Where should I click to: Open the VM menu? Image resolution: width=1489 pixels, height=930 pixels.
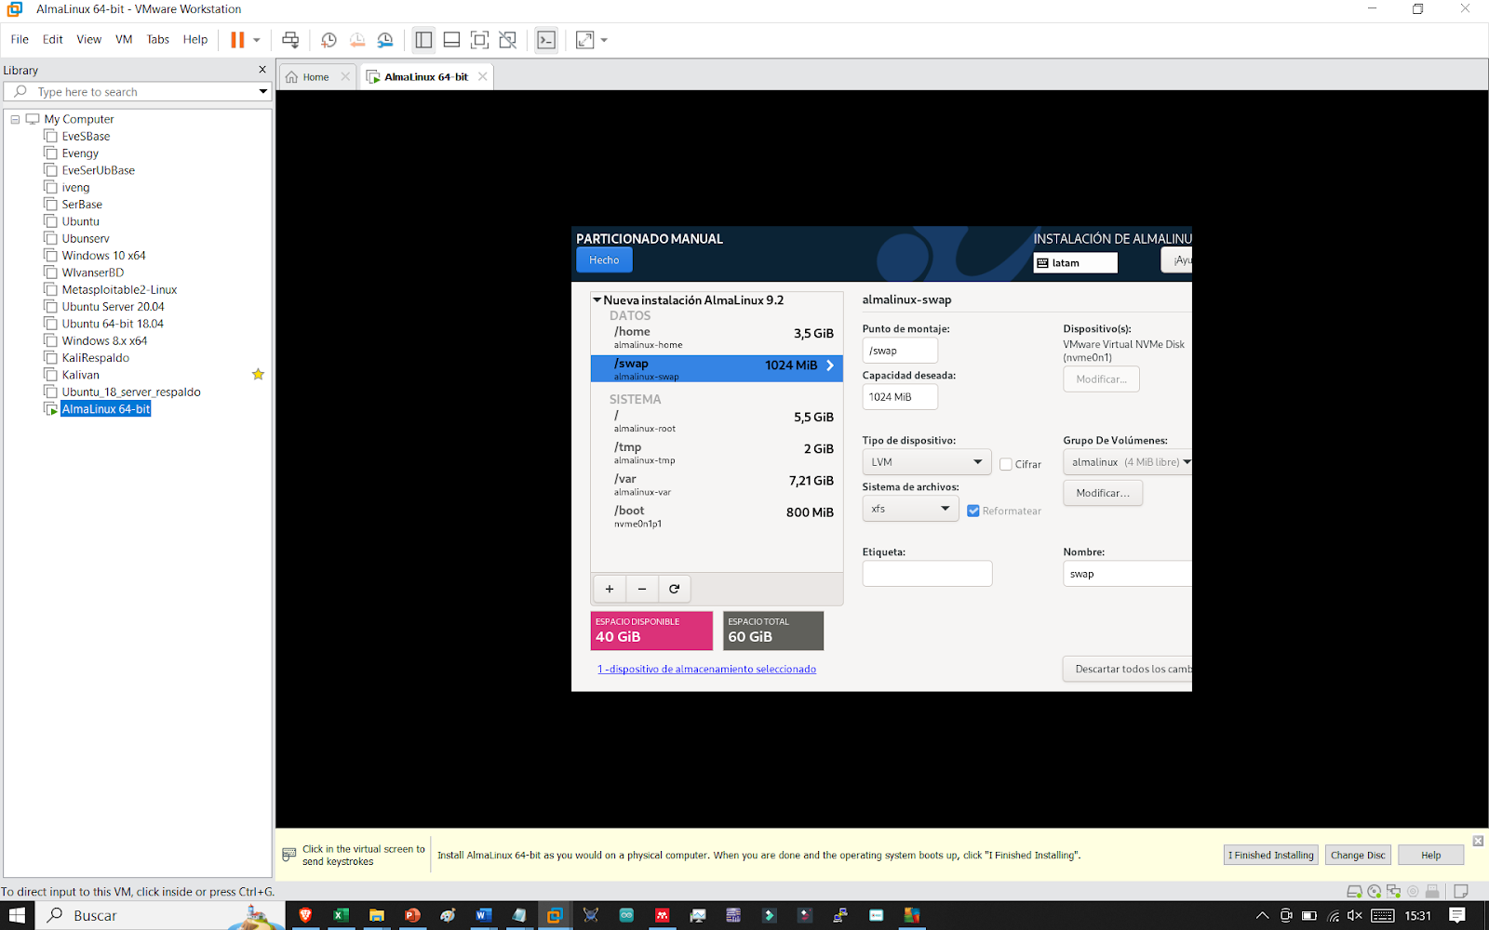[124, 39]
